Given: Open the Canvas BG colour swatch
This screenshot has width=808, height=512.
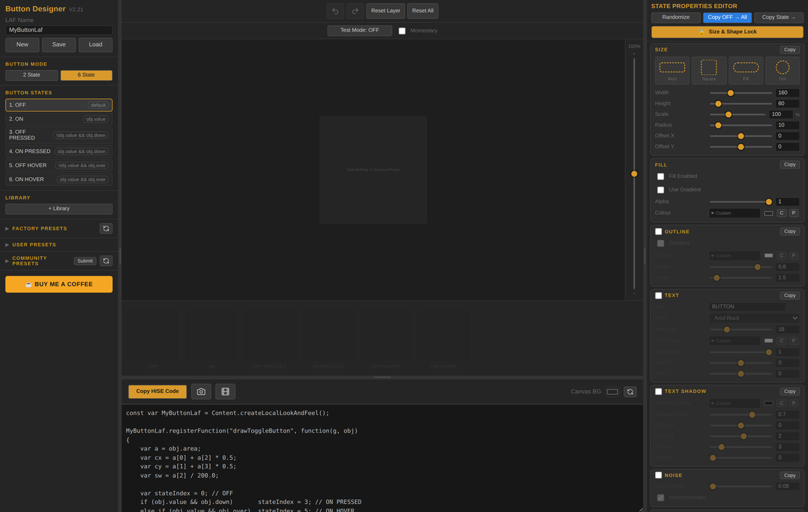Looking at the screenshot, I should pyautogui.click(x=612, y=391).
